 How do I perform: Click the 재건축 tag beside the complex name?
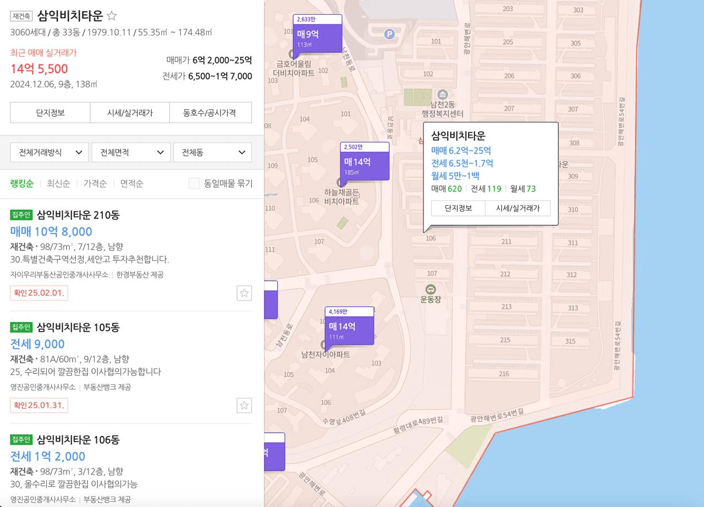21,16
